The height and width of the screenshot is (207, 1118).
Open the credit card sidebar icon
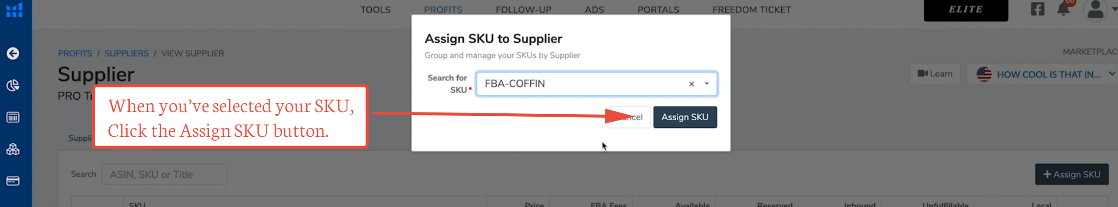point(13,181)
